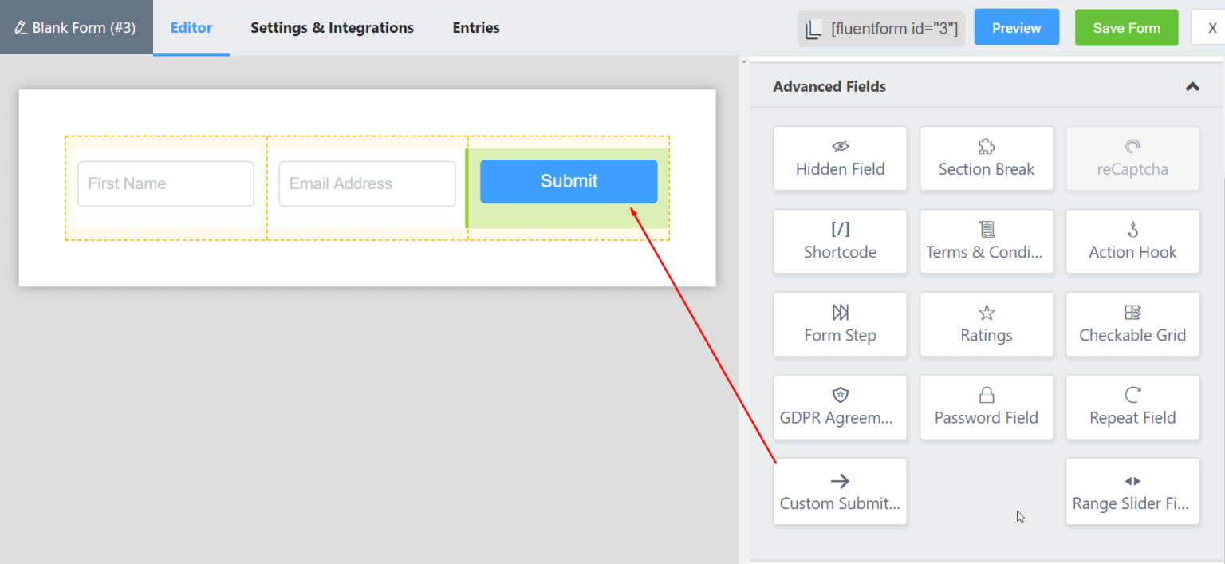Switch to the Settings & Integrations tab
The width and height of the screenshot is (1225, 564).
coord(332,27)
